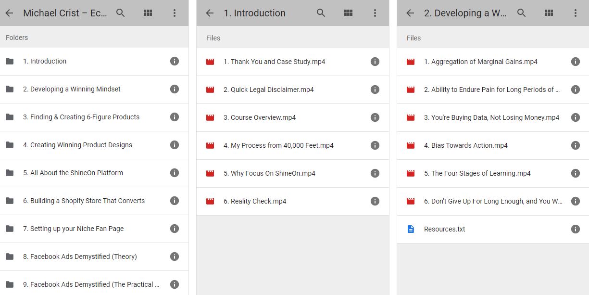Show info for 6. Don't Give Up video
This screenshot has height=295, width=589.
click(x=576, y=201)
